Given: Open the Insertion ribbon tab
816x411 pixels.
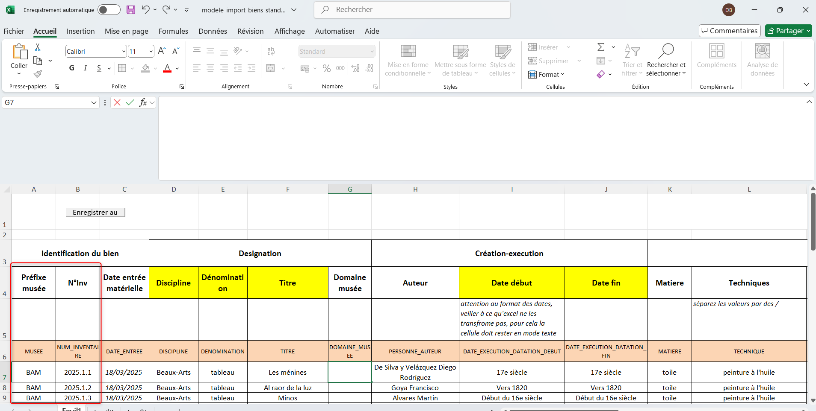Looking at the screenshot, I should (80, 31).
